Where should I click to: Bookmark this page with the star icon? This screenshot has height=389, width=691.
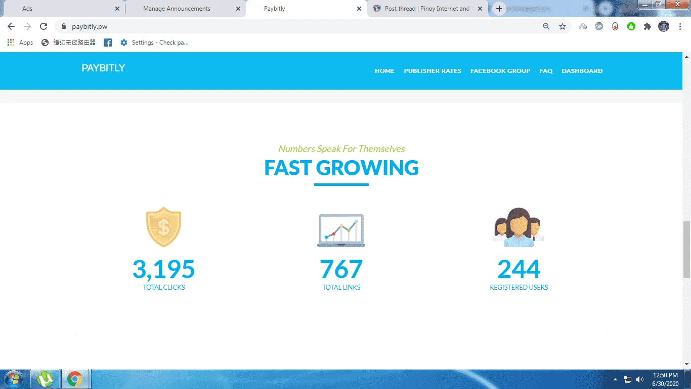[563, 26]
